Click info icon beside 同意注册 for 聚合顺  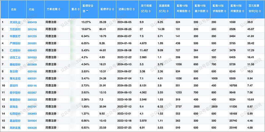click(58, 71)
